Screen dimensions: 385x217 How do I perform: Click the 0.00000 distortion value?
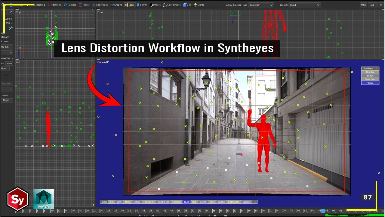tap(5, 58)
